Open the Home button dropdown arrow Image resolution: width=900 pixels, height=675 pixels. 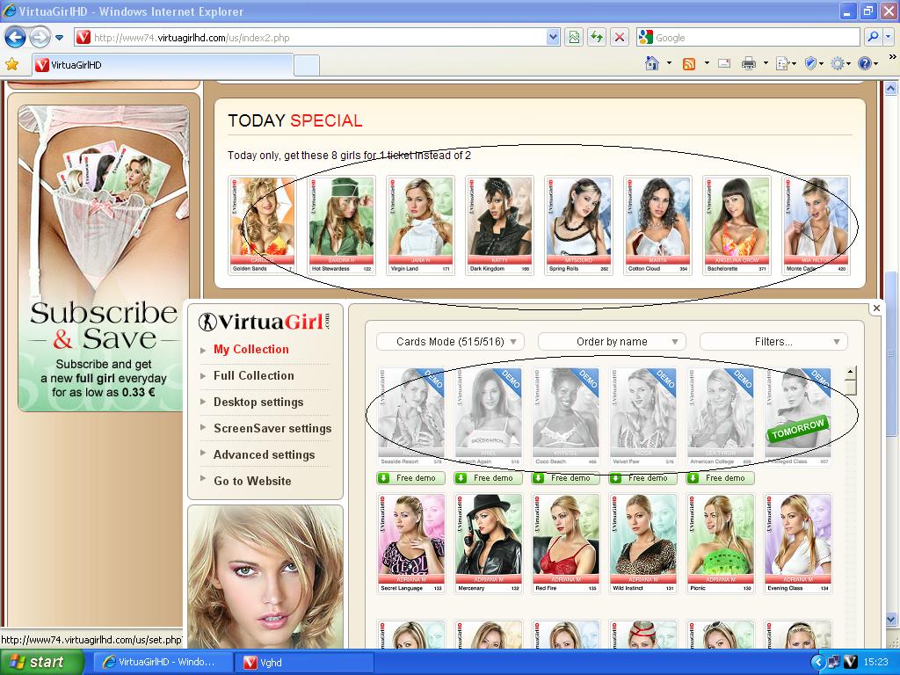pos(669,63)
